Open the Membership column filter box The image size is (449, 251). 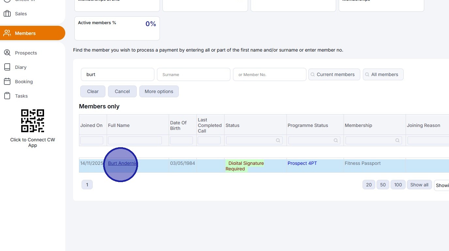(374, 140)
